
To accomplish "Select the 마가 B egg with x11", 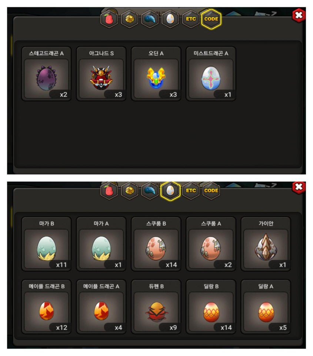I will [x=46, y=244].
